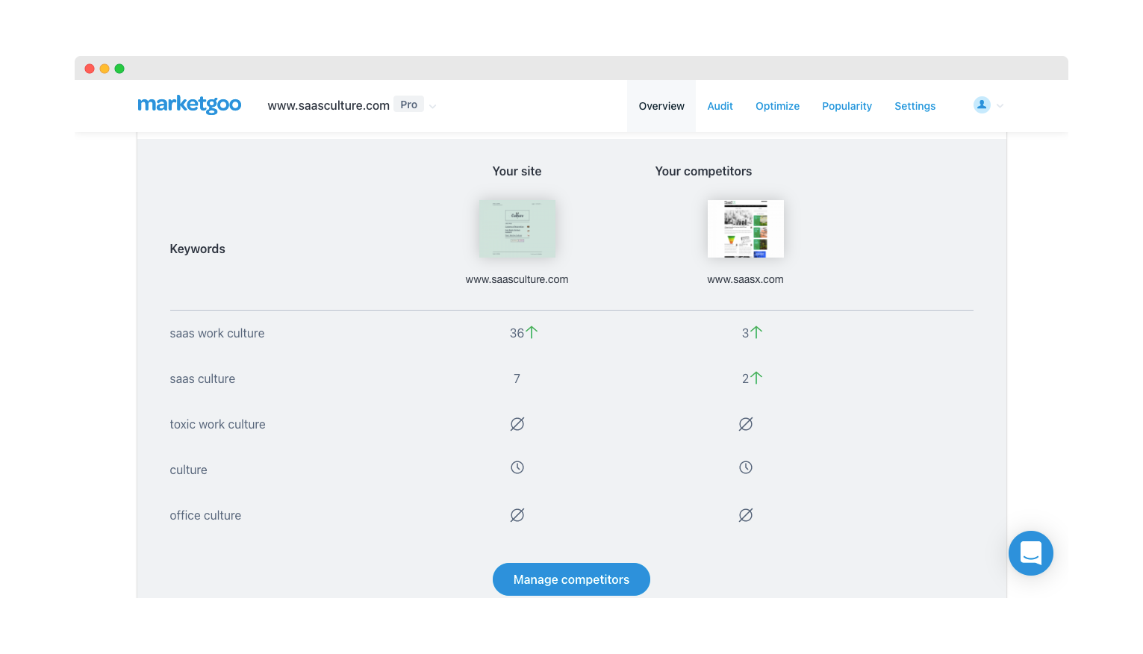The width and height of the screenshot is (1143, 654).
Task: Open the Settings navigation link
Action: [915, 106]
